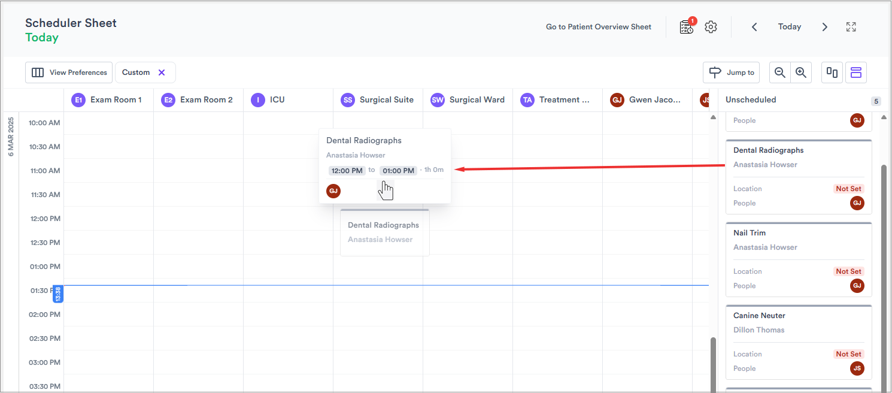
Task: Go to next day with right chevron
Action: coord(825,27)
